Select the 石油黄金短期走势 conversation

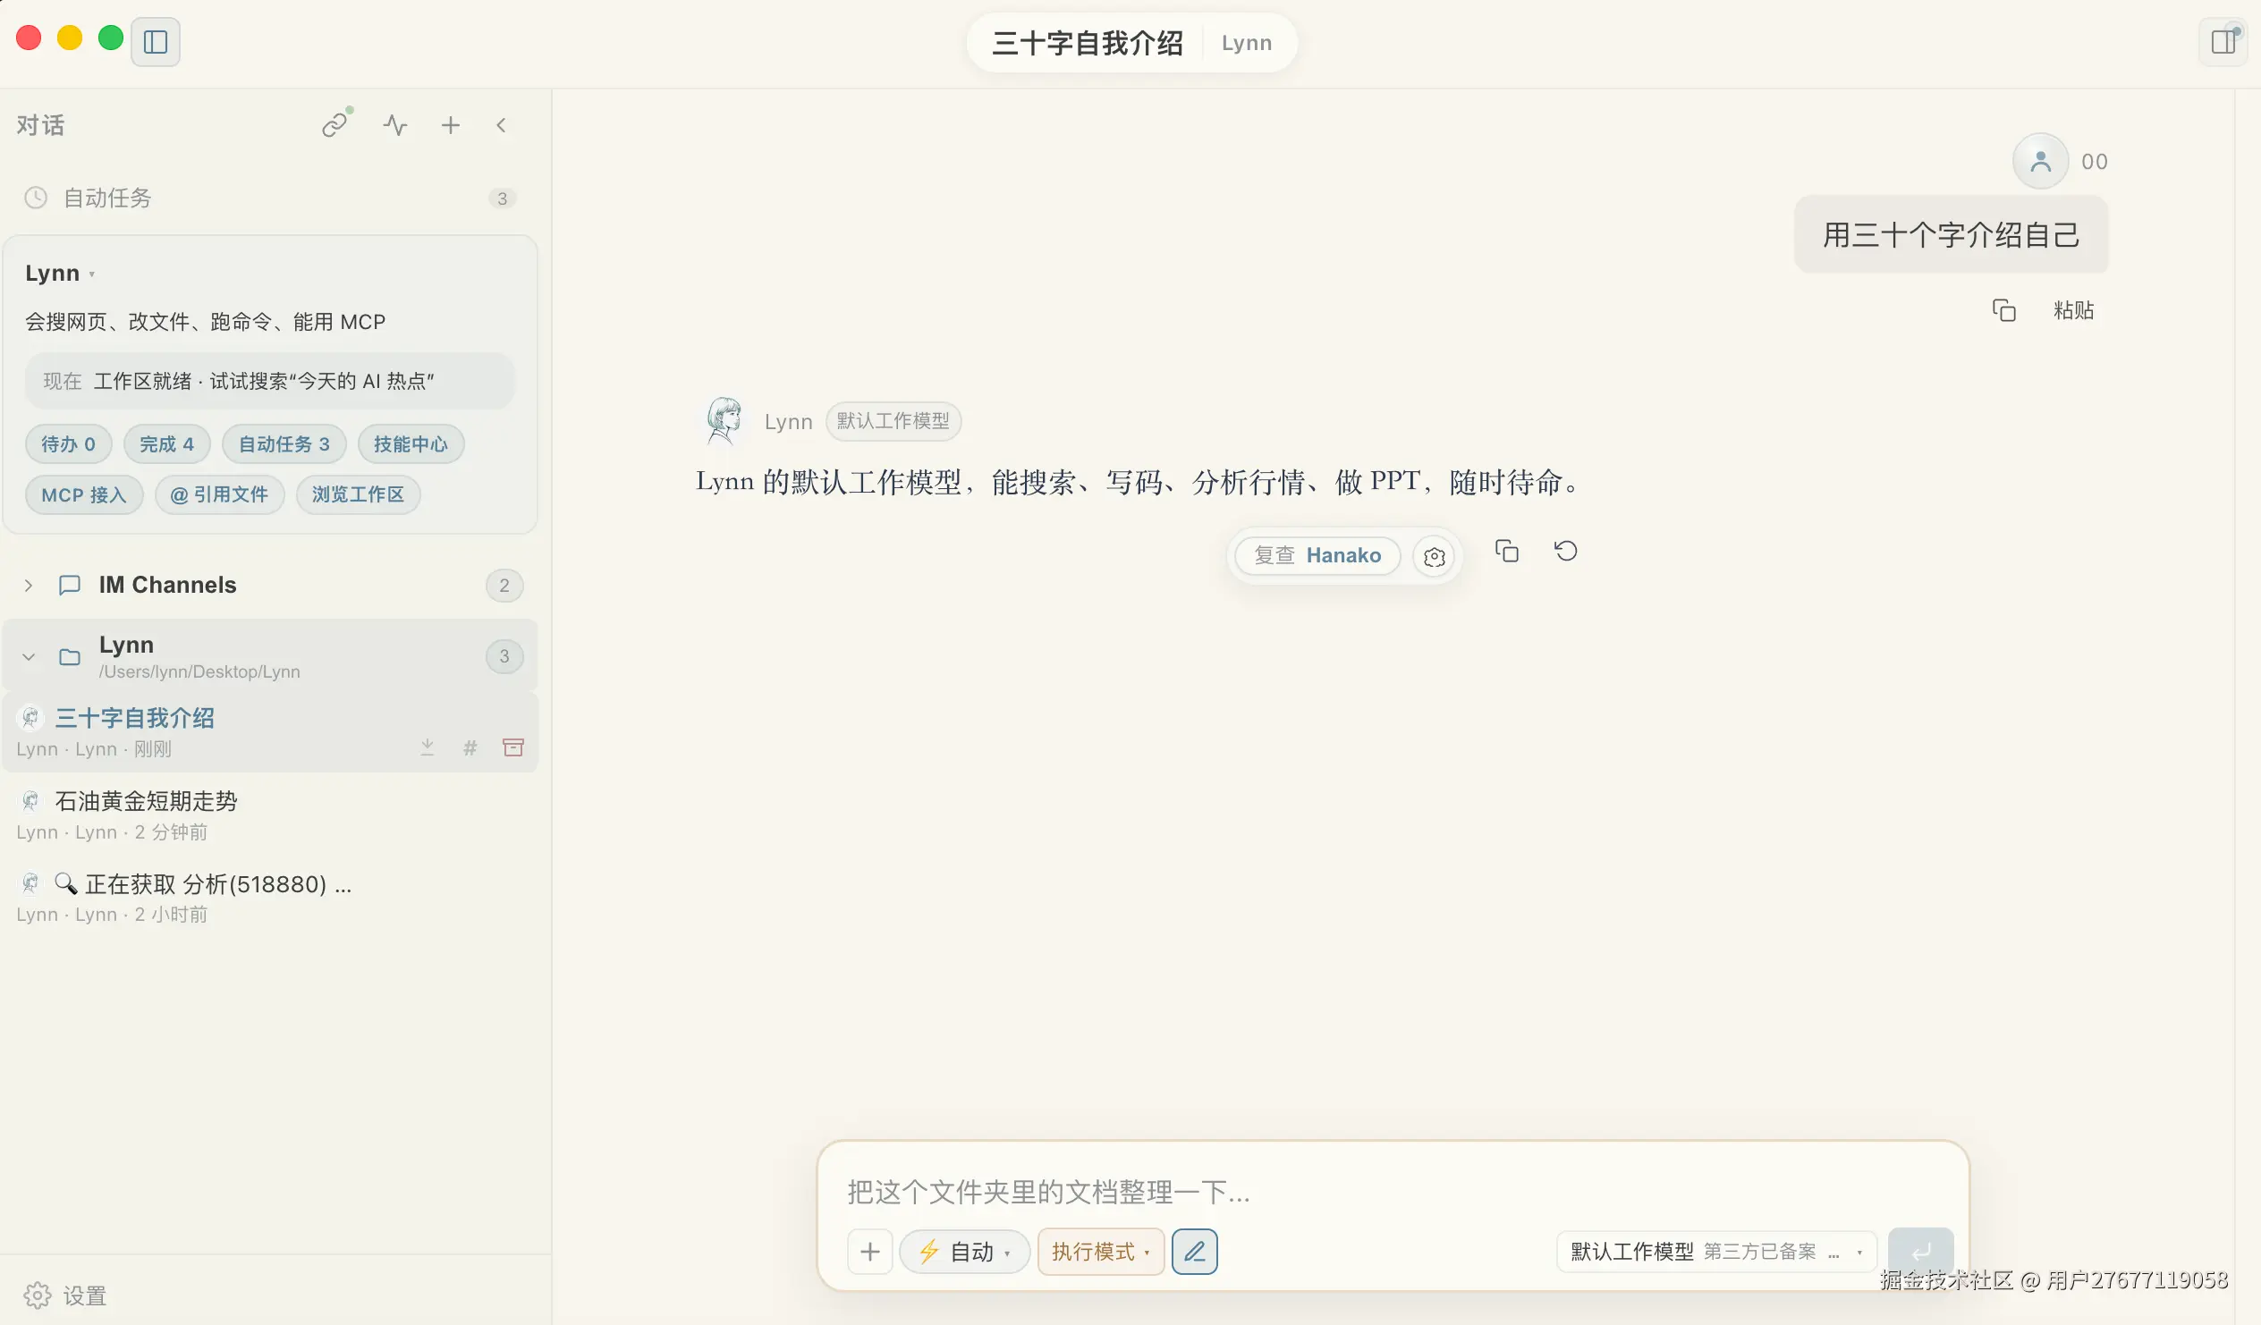coord(146,801)
